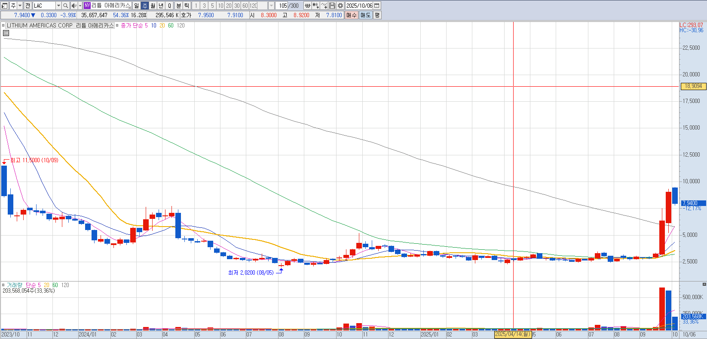
Task: Click the 최고 11.5000 (10/09) high label
Action: pos(34,160)
